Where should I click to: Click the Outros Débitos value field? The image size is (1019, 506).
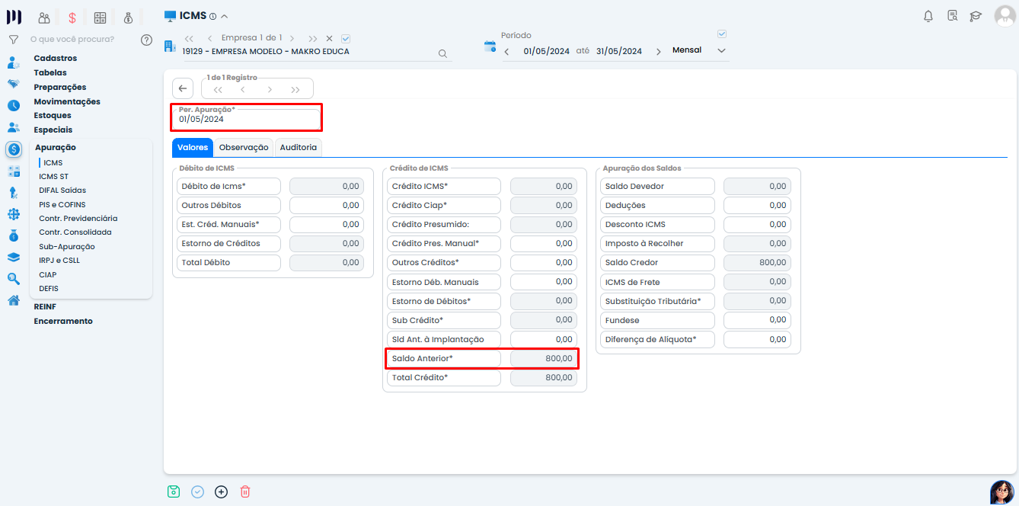pos(326,205)
